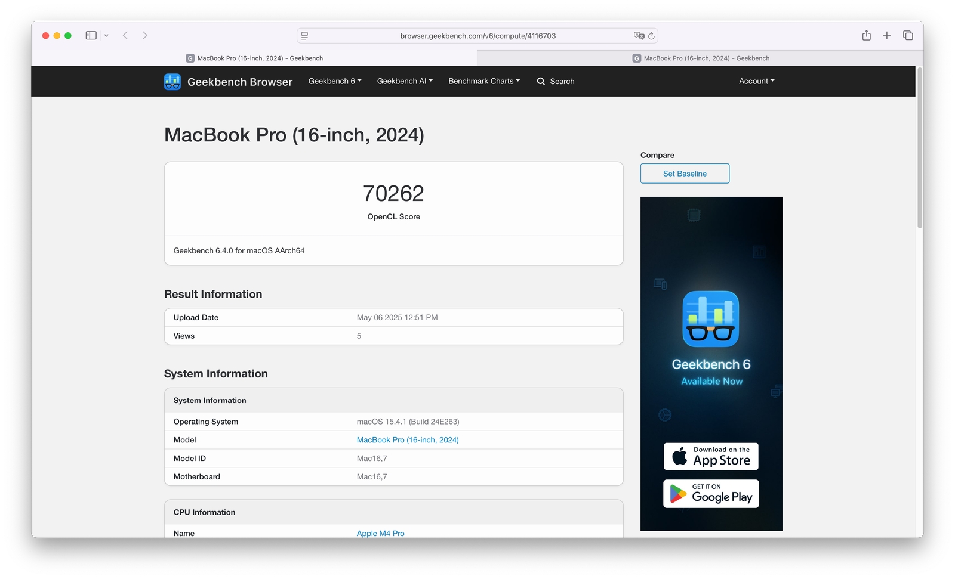
Task: Open the Benchmark Charts dropdown
Action: click(484, 82)
